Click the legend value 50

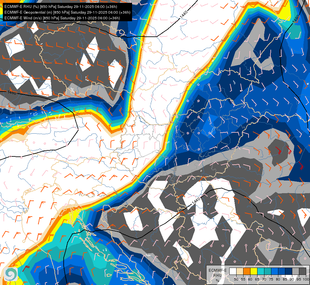click(x=236, y=279)
